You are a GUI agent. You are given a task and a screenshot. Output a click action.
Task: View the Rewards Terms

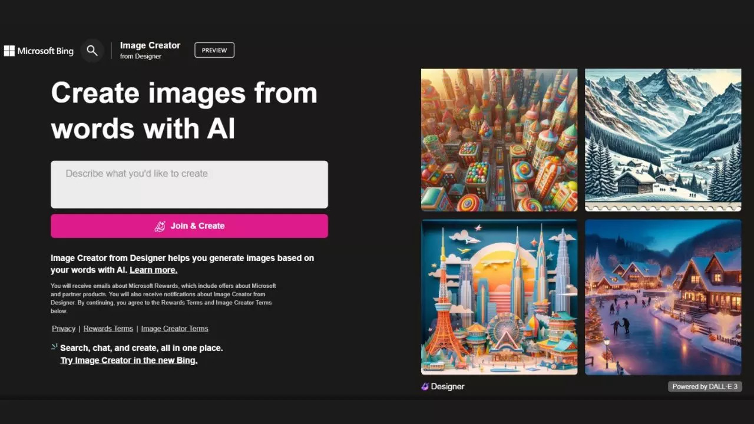(x=108, y=329)
